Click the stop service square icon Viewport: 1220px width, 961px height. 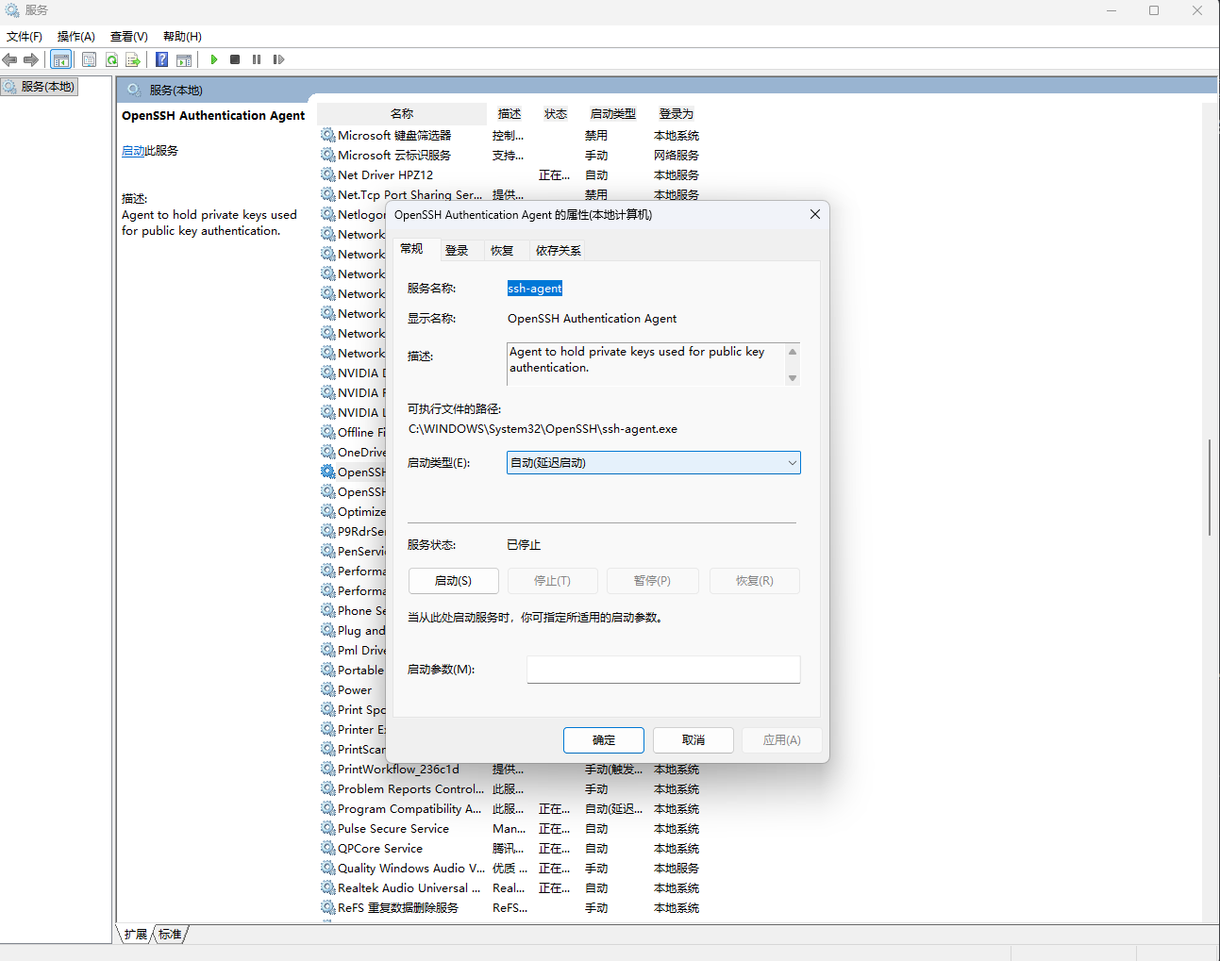point(234,58)
